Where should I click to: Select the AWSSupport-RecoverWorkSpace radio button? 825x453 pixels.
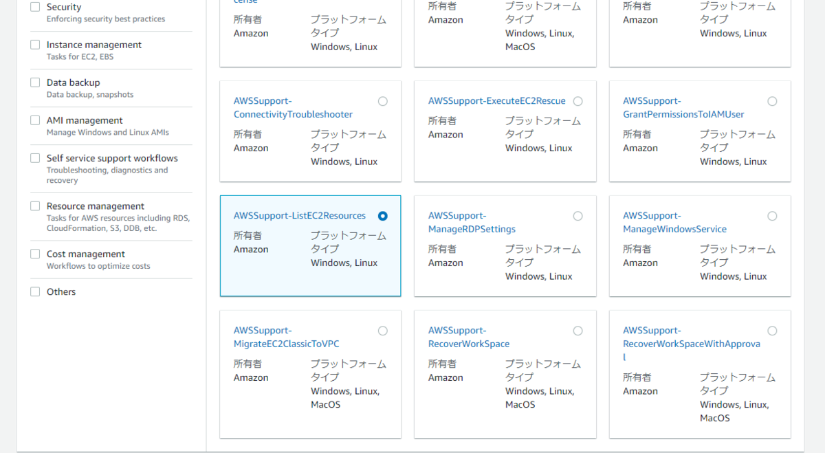click(577, 330)
